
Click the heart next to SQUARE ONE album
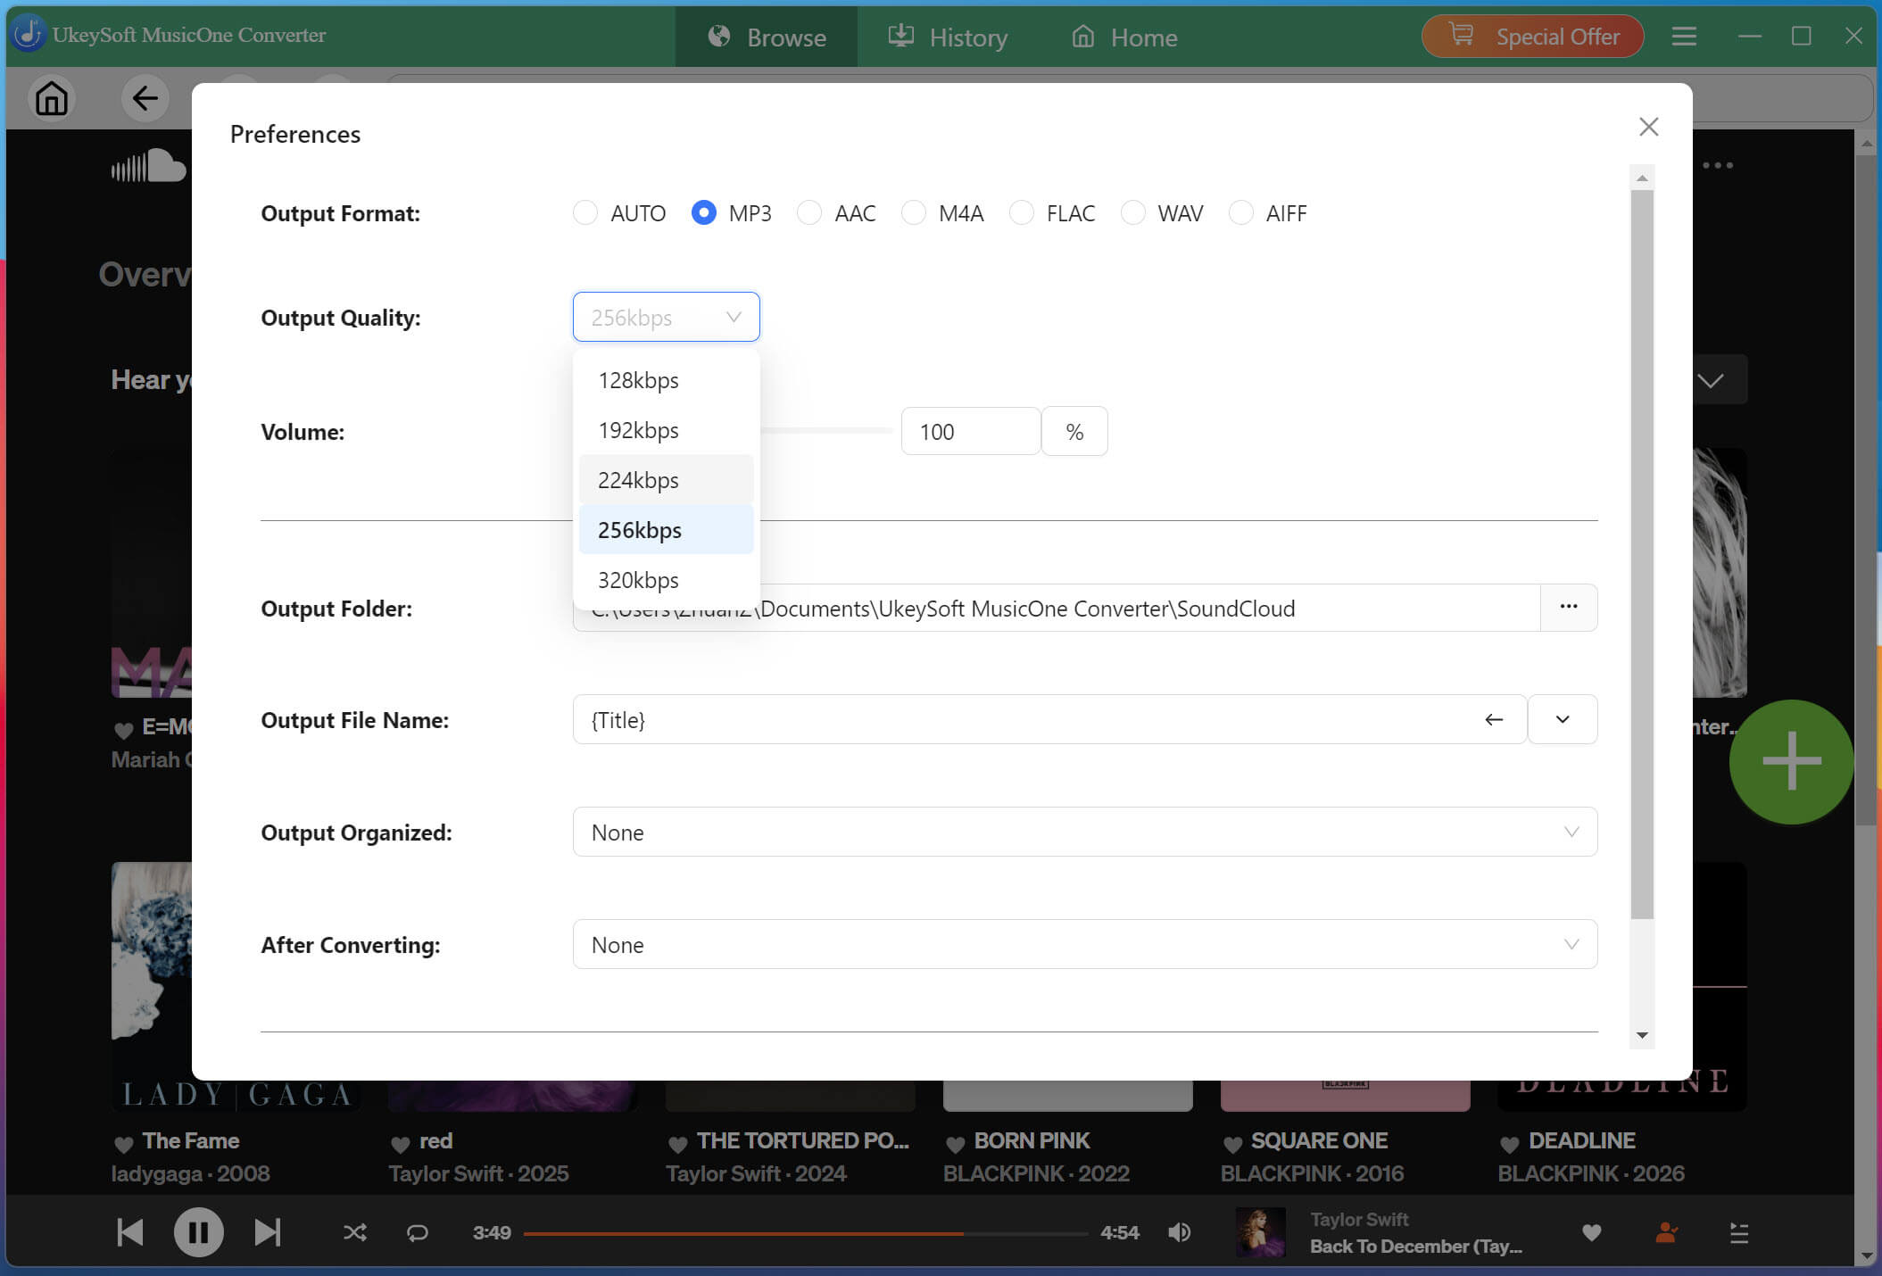point(1232,1143)
